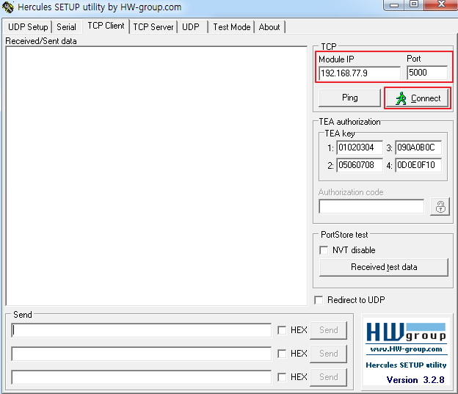Click the Authorization code field
This screenshot has width=458, height=394.
tap(371, 206)
